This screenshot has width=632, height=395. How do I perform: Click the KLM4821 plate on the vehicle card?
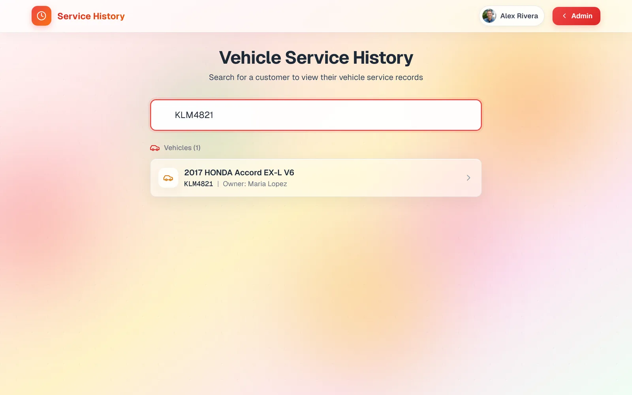(x=198, y=184)
